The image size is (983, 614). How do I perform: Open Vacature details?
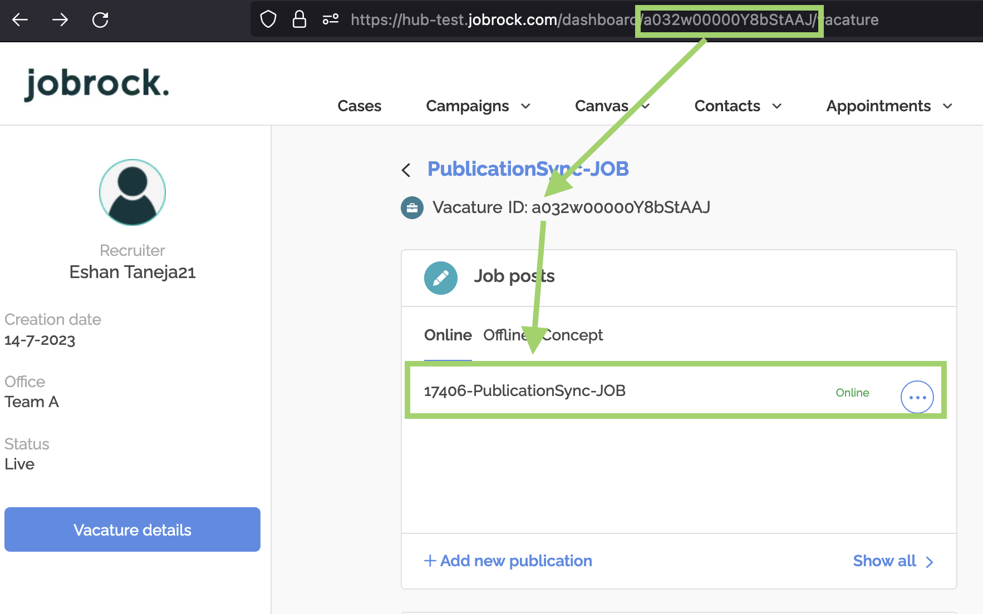[x=132, y=529]
